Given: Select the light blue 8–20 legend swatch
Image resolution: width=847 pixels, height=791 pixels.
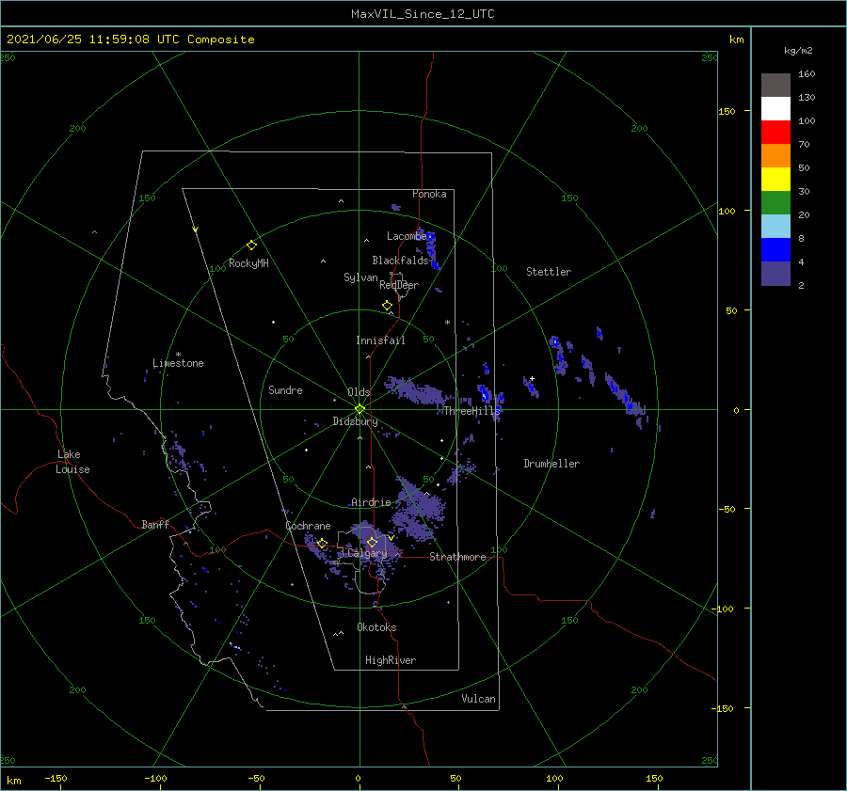Looking at the screenshot, I should click(x=775, y=227).
